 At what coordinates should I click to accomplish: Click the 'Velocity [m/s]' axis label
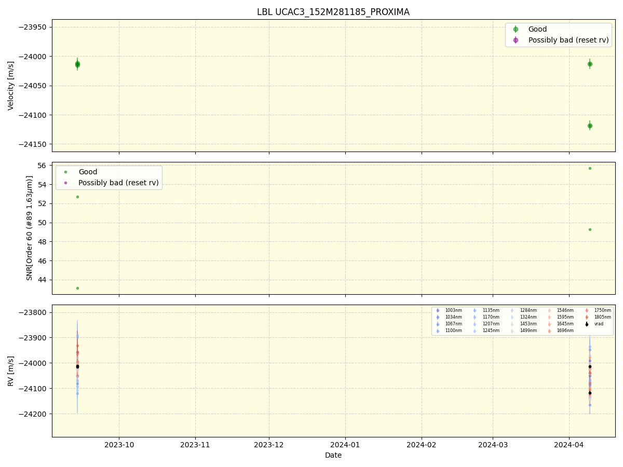tap(11, 86)
